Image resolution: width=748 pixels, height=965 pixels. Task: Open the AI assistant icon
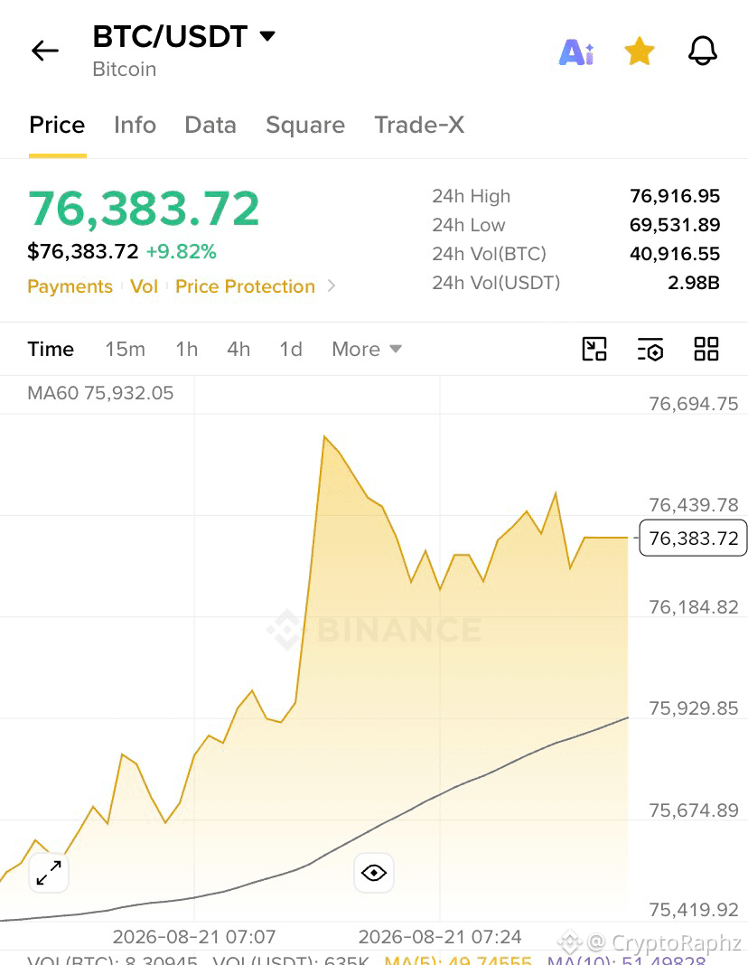point(576,52)
